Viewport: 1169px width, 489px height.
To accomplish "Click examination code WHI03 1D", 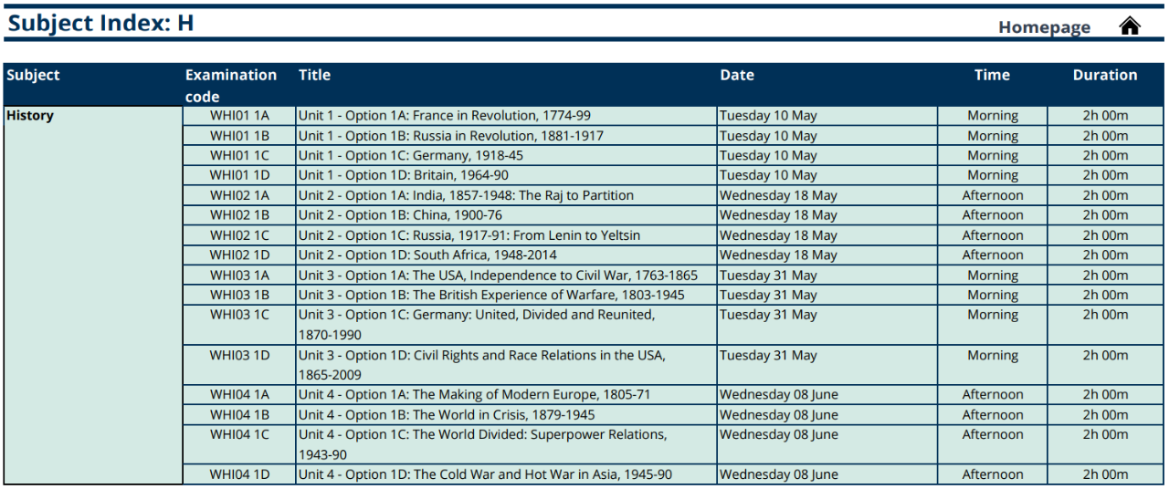I will [239, 356].
